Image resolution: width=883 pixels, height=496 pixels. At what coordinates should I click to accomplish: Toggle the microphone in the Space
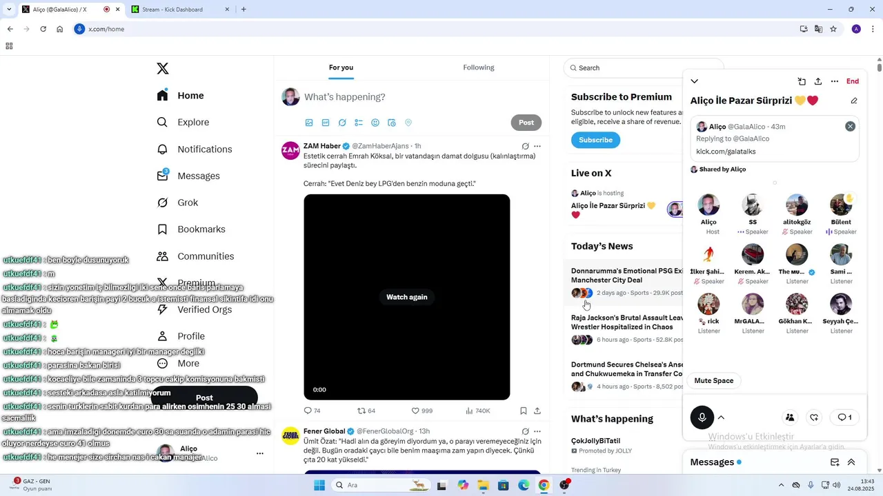pos(702,417)
